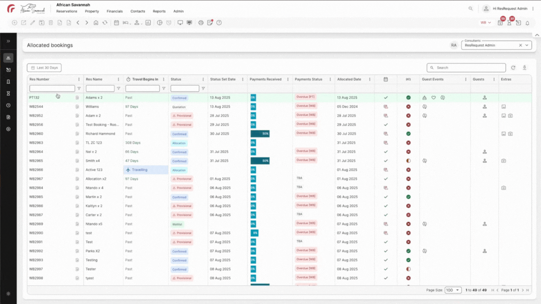
Task: Open the person guest toolbar menu
Action: click(137, 23)
